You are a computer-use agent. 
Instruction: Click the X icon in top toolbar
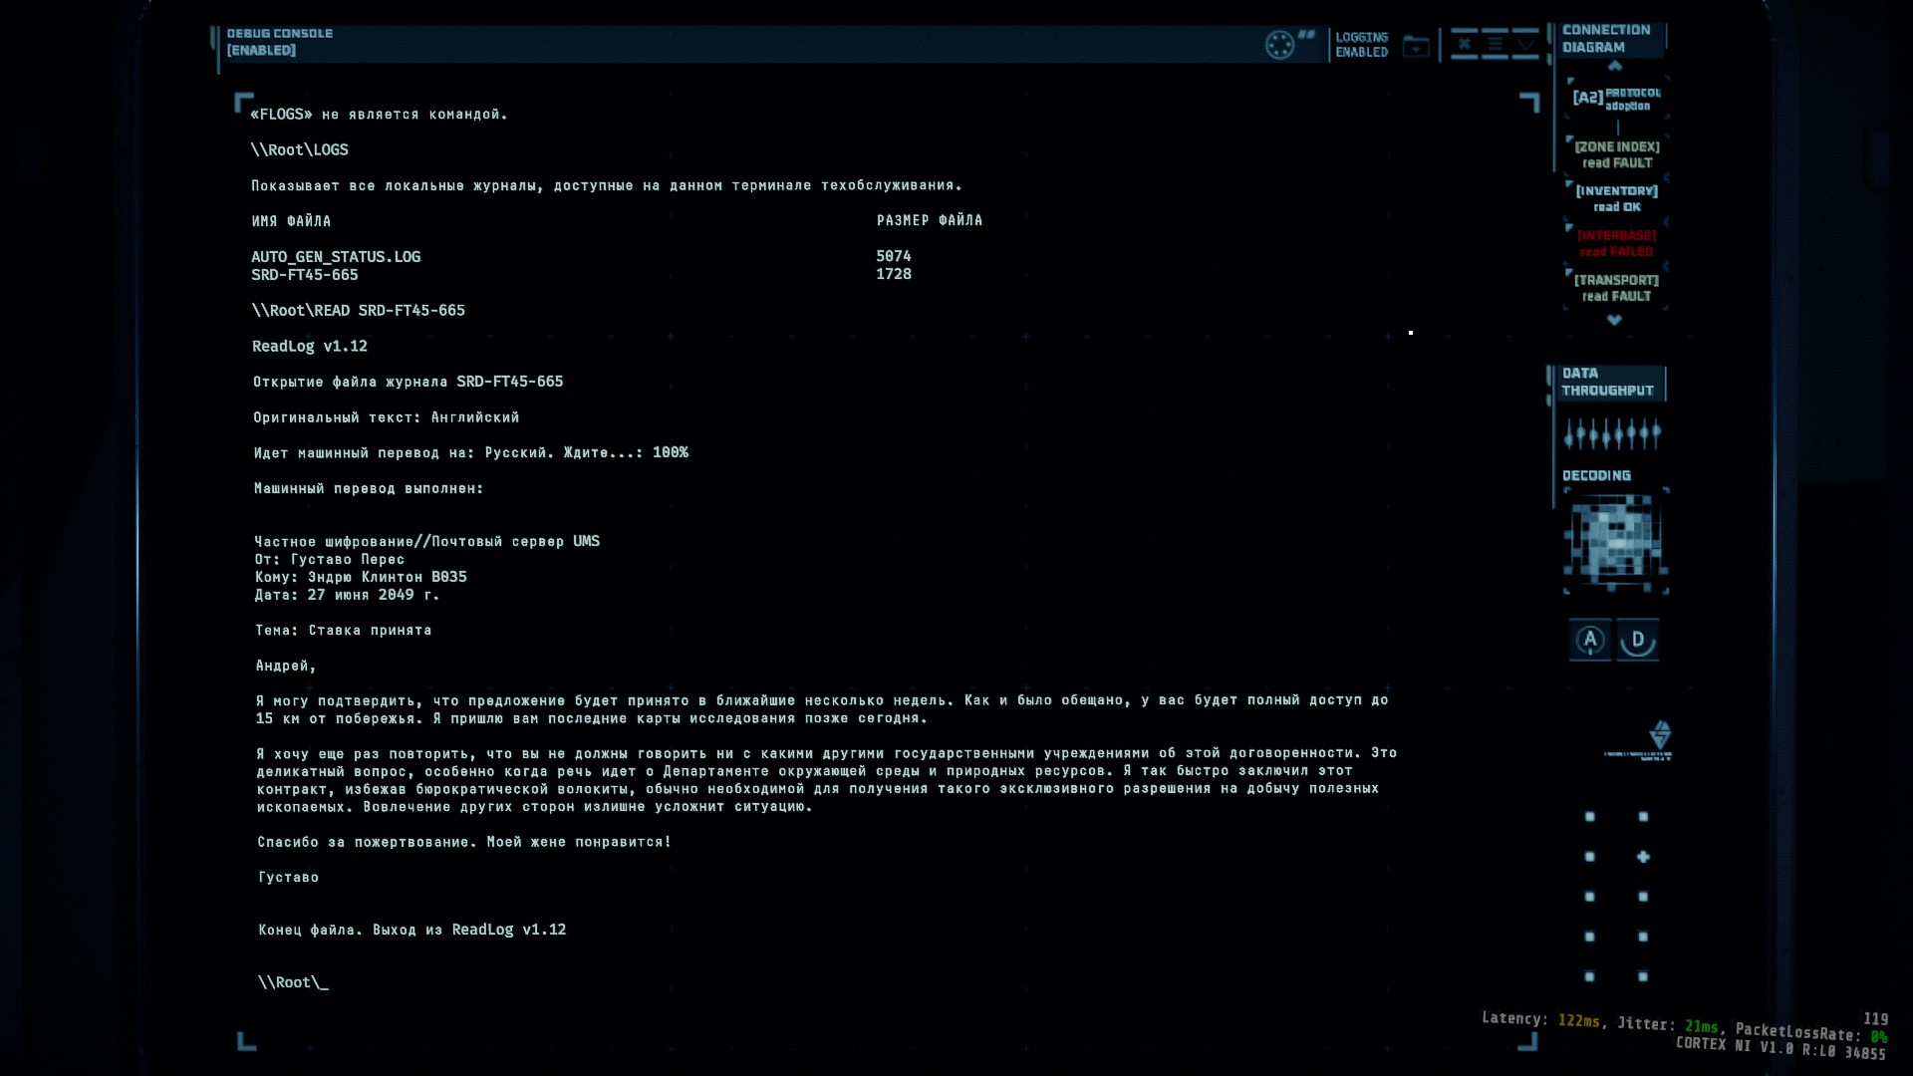(1464, 44)
